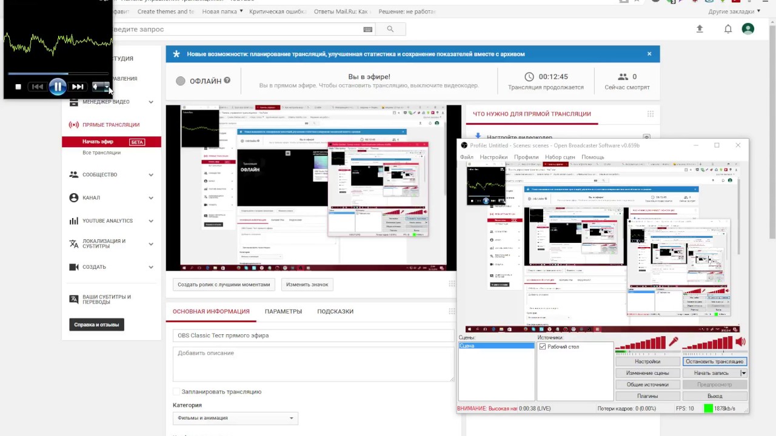
Task: Expand the YOUTUBE ANALYTICS section chevron
Action: [151, 221]
